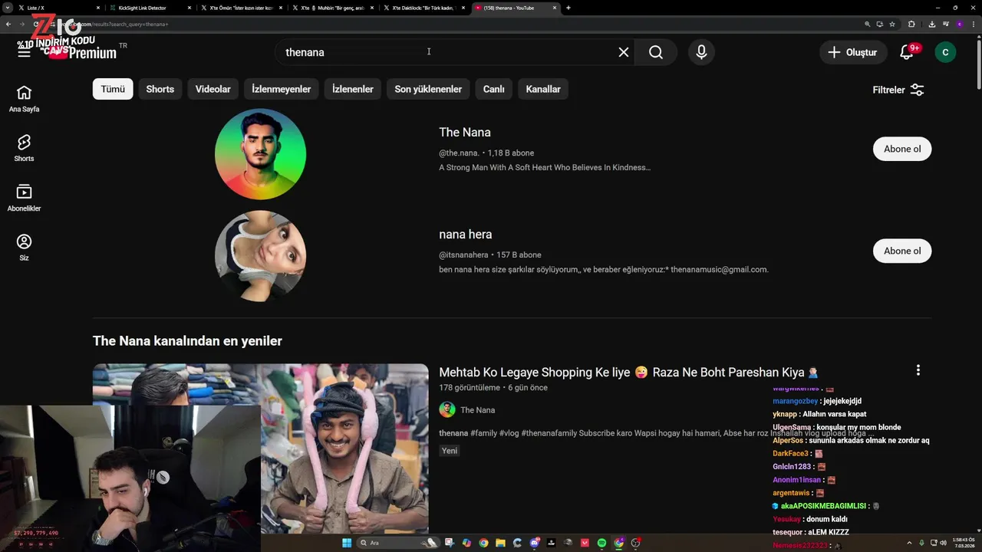
Task: Click the taskbar clock and date
Action: tap(964, 543)
